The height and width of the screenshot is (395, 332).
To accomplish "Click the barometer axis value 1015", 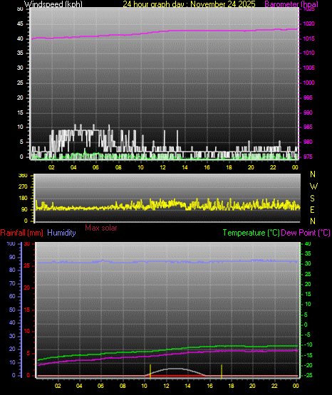I will pyautogui.click(x=308, y=38).
